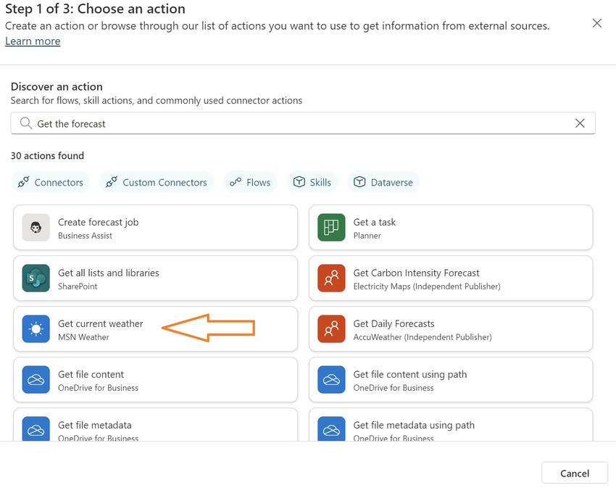Screen dimensions: 616x488
Task: Filter results by Dataverse
Action: click(383, 182)
